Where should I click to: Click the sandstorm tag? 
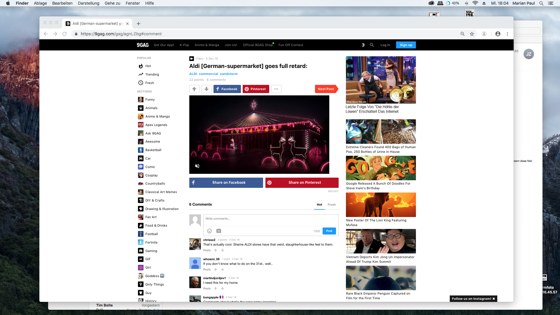[229, 74]
